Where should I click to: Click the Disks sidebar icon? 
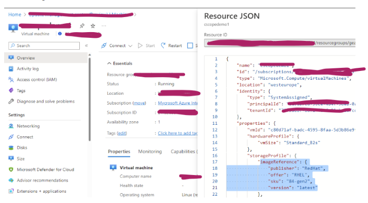(x=11, y=148)
